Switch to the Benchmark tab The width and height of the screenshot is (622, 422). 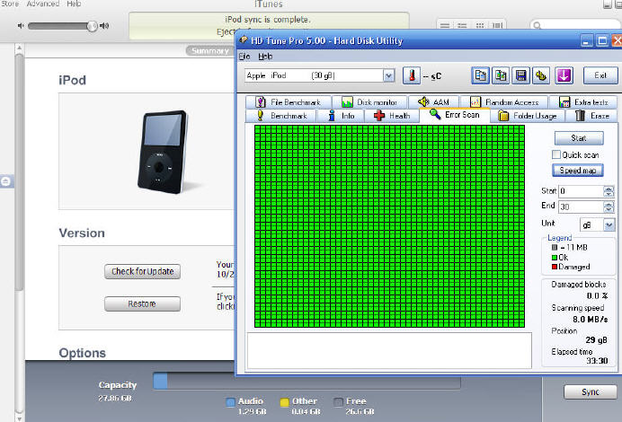click(x=282, y=116)
